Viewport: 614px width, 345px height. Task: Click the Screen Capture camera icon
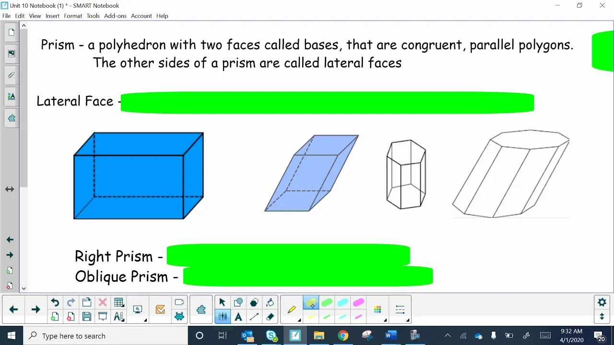click(179, 302)
